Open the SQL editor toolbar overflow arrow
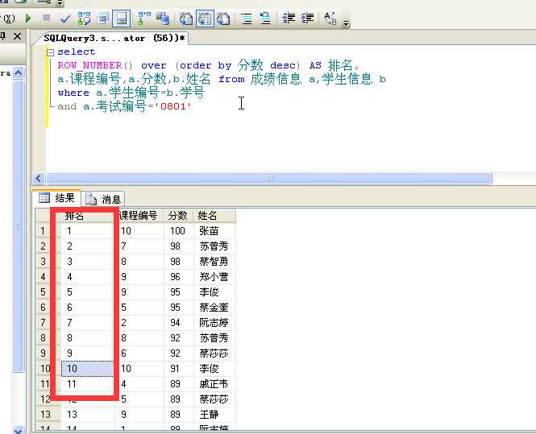Image resolution: width=536 pixels, height=434 pixels. tap(346, 23)
